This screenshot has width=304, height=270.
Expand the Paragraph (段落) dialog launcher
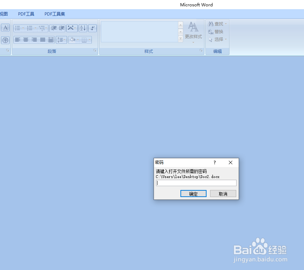[x=95, y=50]
